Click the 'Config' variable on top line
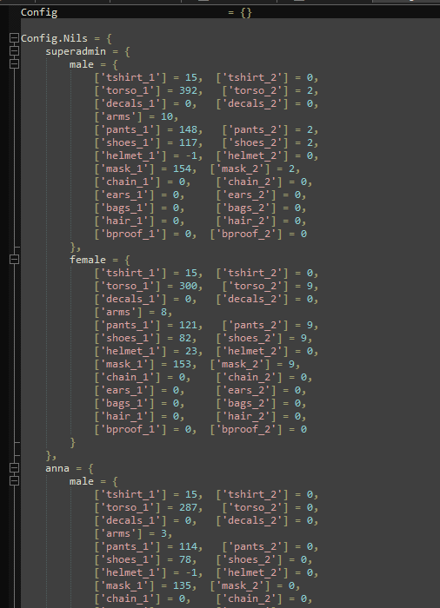The image size is (440, 608). pos(39,12)
